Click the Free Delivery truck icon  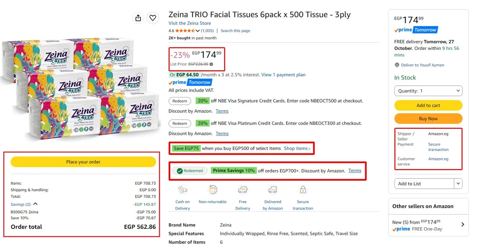tap(243, 190)
